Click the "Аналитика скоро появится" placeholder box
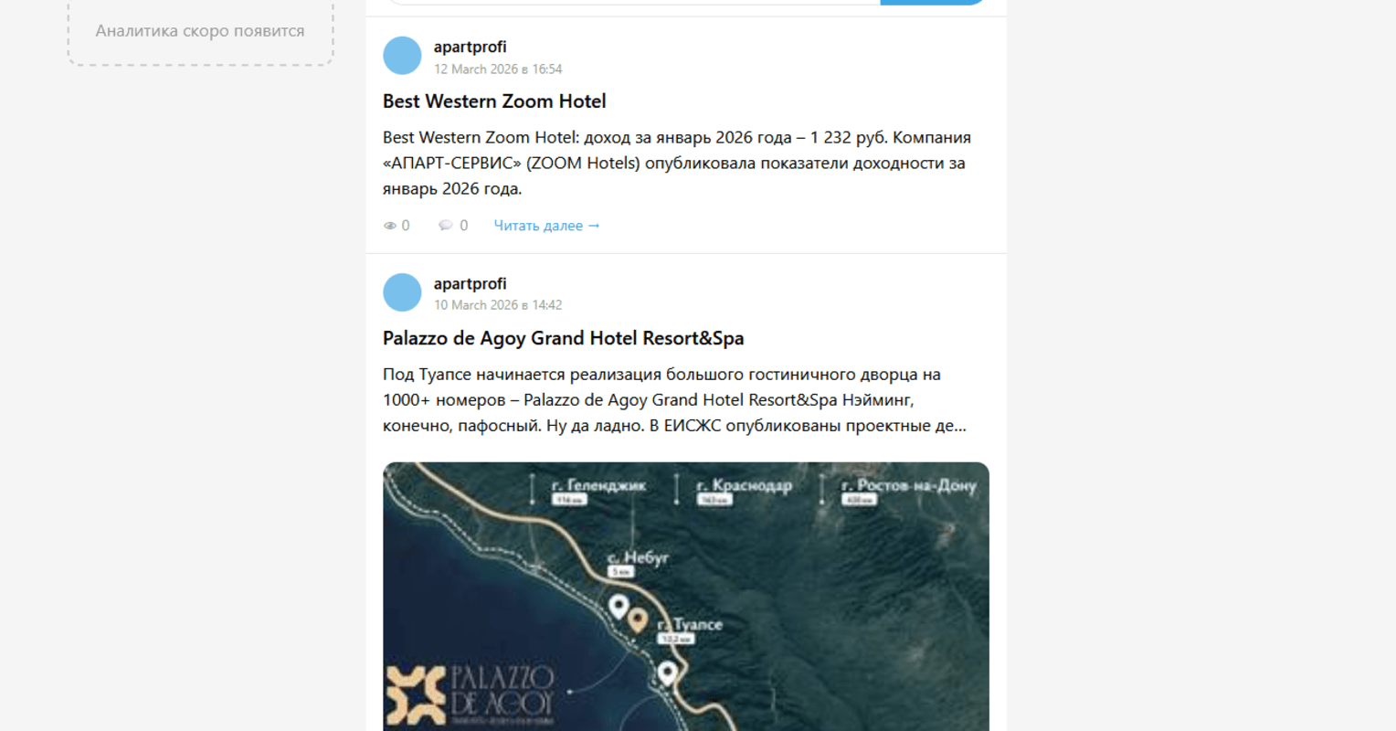The height and width of the screenshot is (731, 1396). click(200, 31)
